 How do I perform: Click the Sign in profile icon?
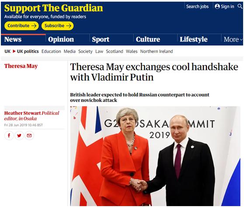217,7
